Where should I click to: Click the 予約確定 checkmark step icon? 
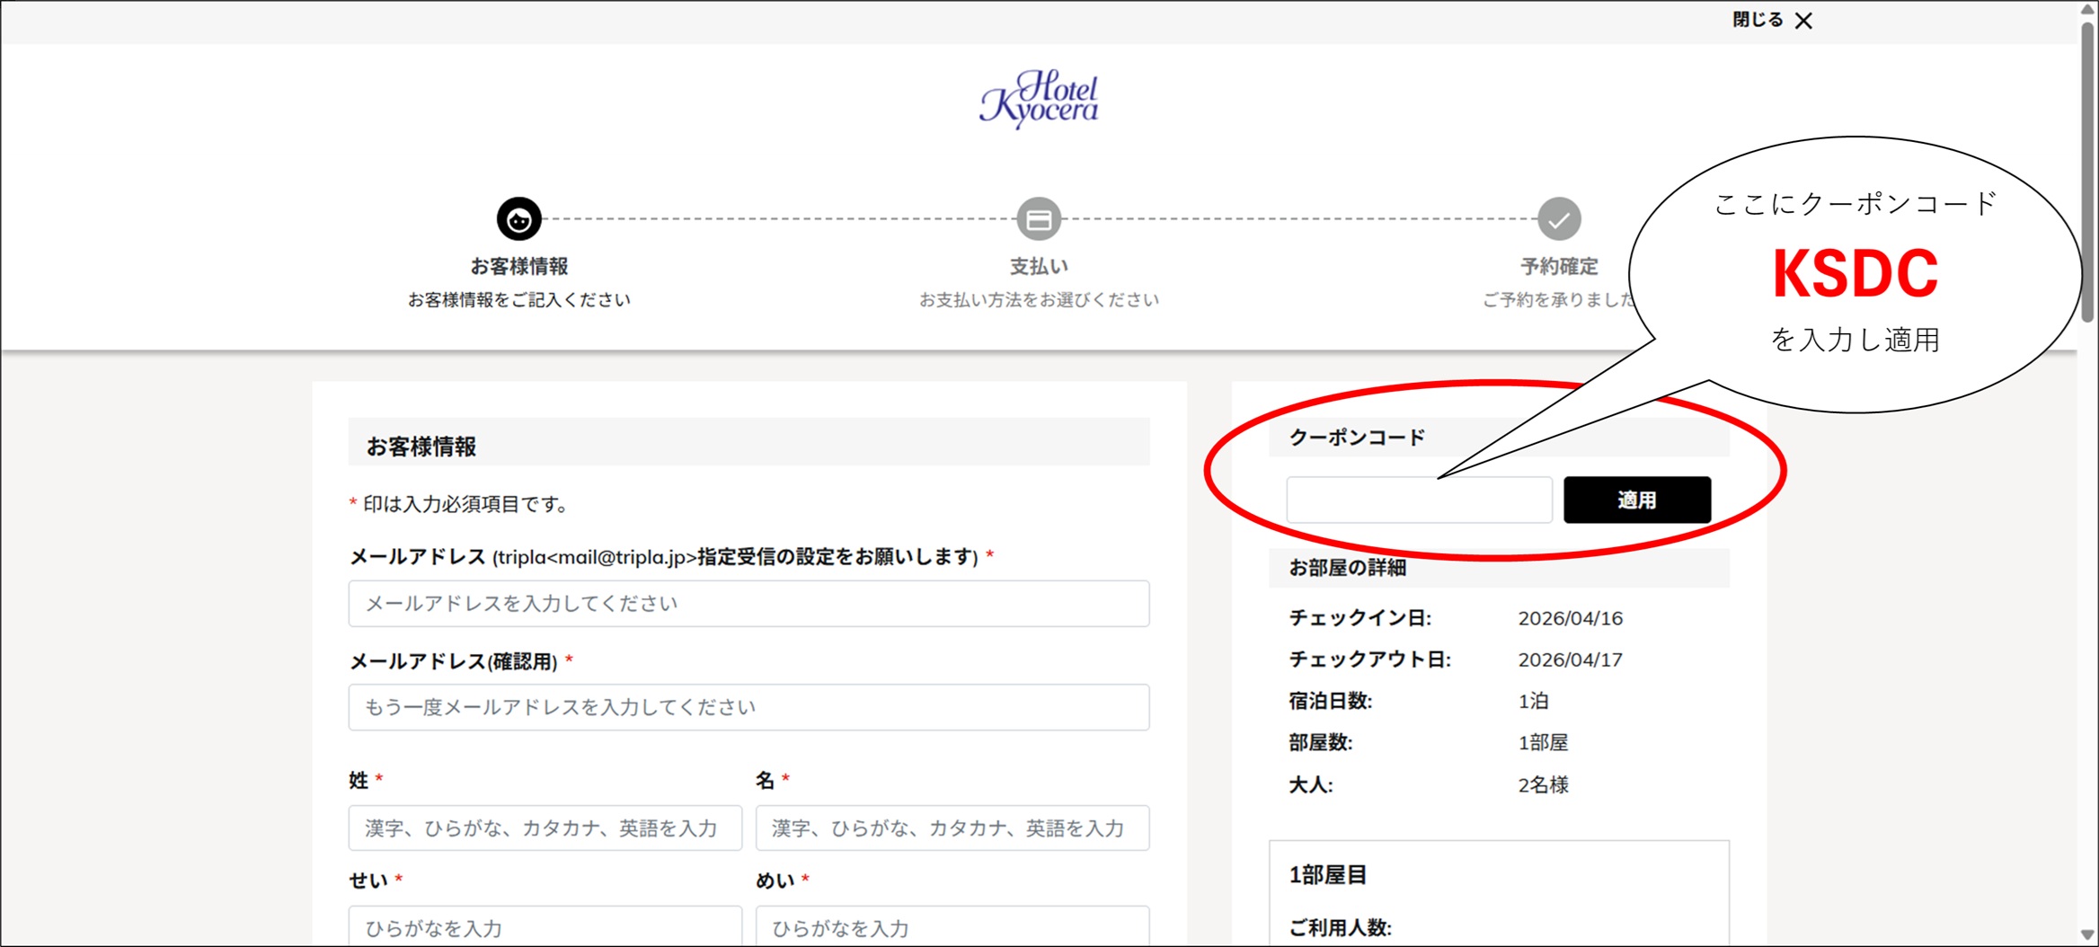point(1559,219)
